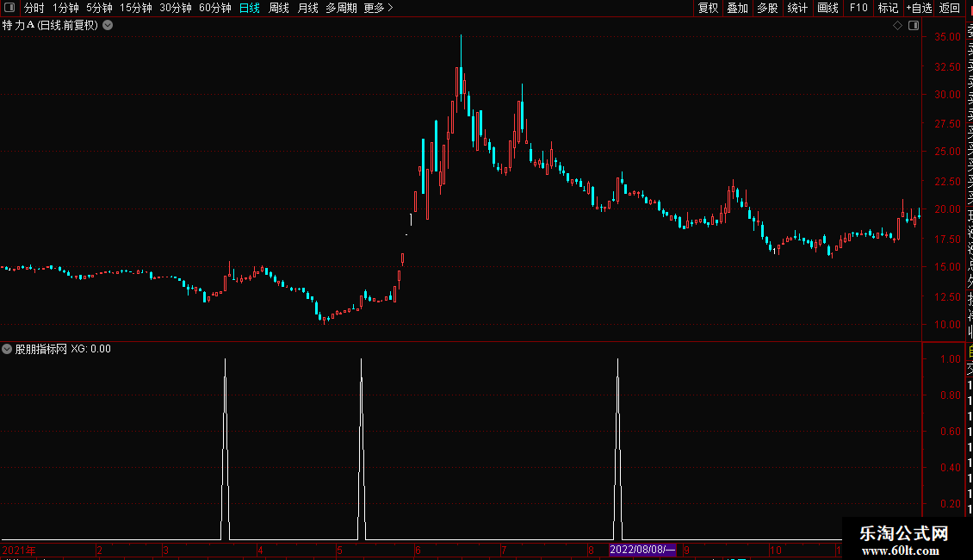The width and height of the screenshot is (973, 560).
Task: Click the 叠加 overlay button
Action: tap(738, 8)
